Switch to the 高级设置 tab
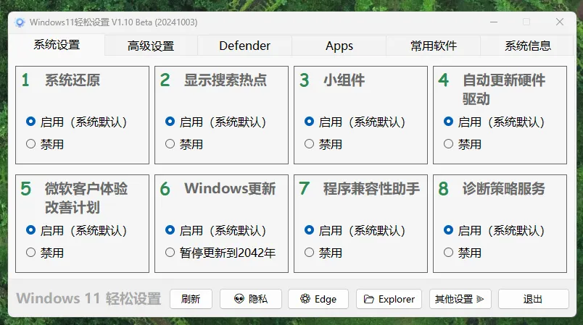 151,46
